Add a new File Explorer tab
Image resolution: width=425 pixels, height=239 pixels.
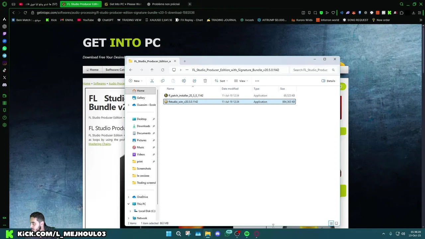click(185, 61)
